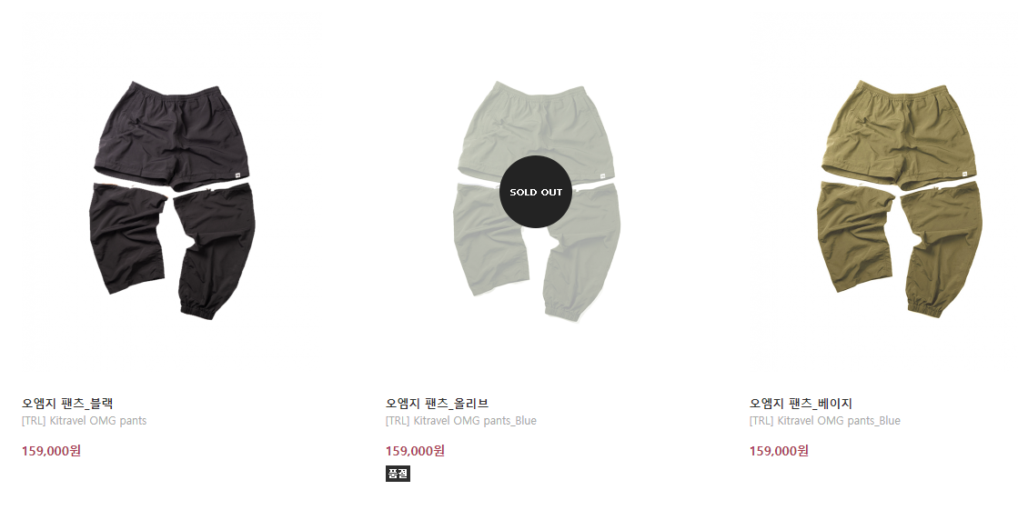Click '[TRL] Kitravel OMG pants' subtitle of black item

84,421
